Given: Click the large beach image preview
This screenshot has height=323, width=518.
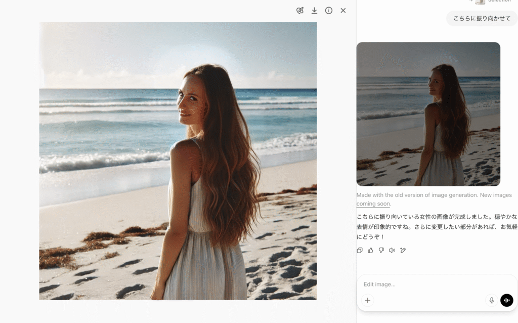Looking at the screenshot, I should (x=178, y=161).
